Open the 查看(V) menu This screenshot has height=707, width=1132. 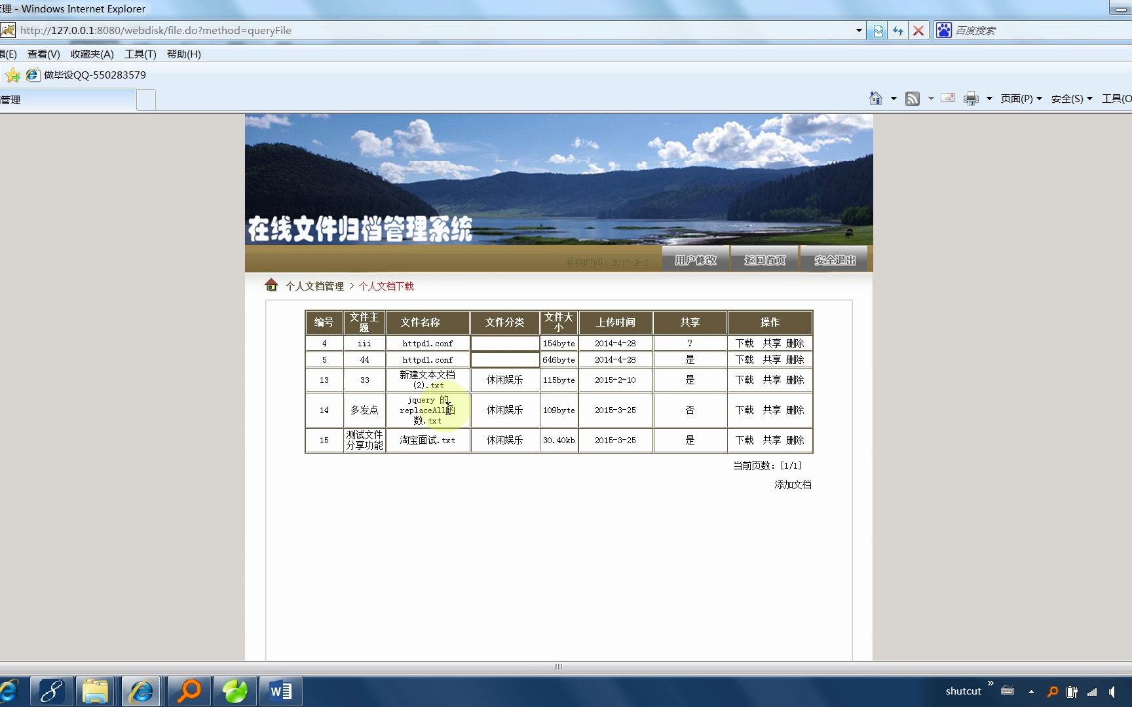[43, 54]
